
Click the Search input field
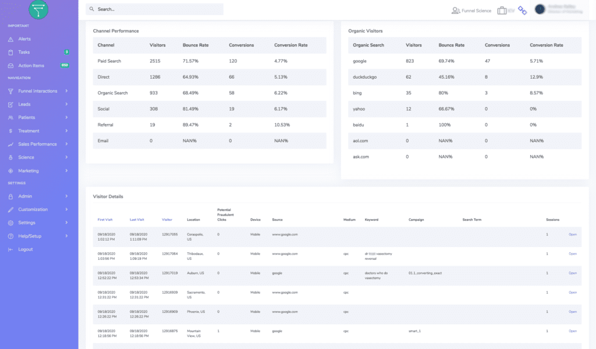[x=154, y=9]
